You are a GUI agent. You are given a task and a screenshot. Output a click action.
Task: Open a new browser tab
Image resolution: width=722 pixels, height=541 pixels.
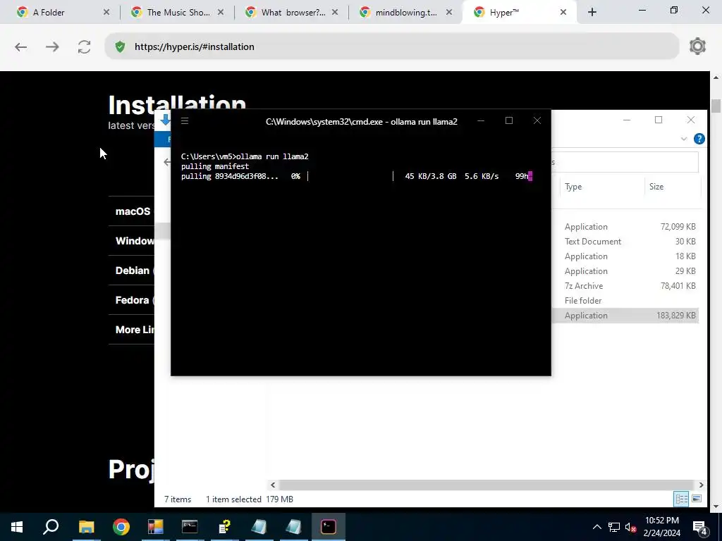click(x=592, y=13)
